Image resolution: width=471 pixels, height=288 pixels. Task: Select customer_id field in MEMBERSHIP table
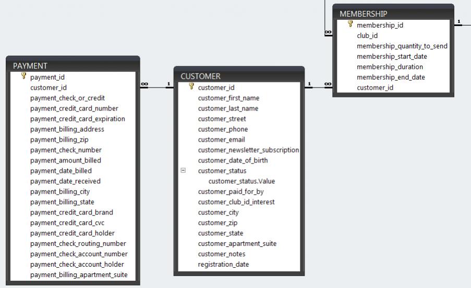pyautogui.click(x=375, y=87)
